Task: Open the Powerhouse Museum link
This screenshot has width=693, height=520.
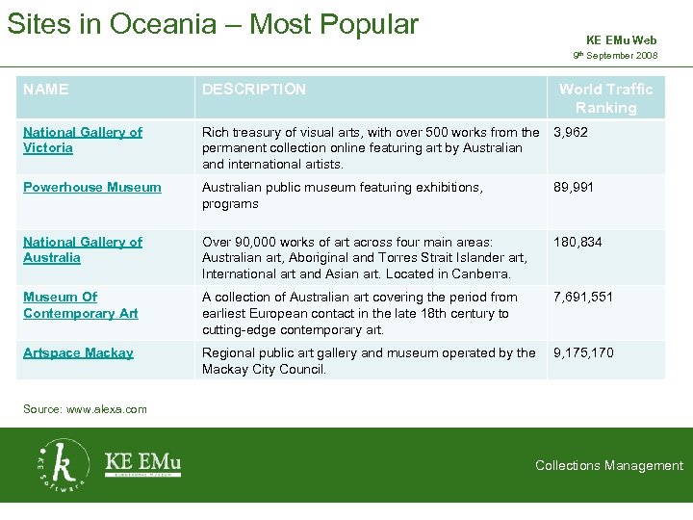Action: (x=92, y=187)
